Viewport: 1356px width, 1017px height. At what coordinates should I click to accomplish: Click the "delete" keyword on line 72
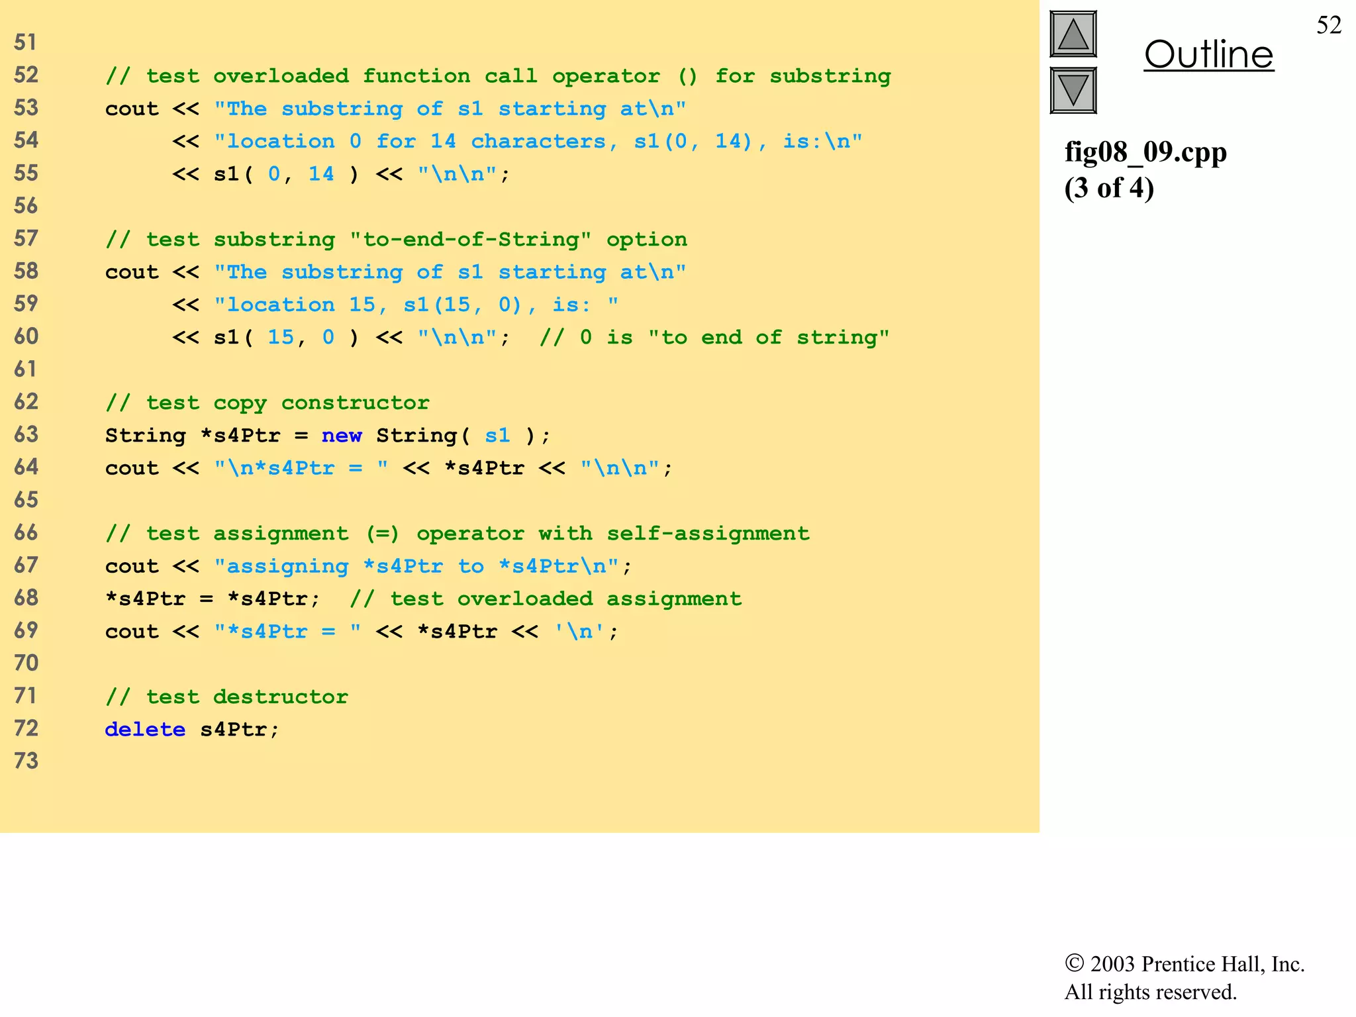[145, 729]
